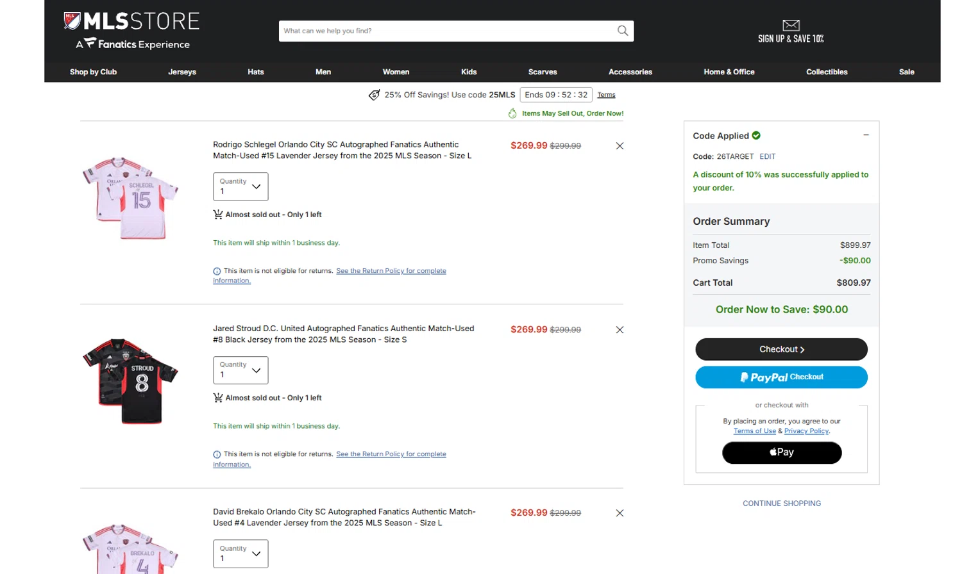The image size is (962, 574).
Task: Open the Men menu
Action: pyautogui.click(x=323, y=72)
